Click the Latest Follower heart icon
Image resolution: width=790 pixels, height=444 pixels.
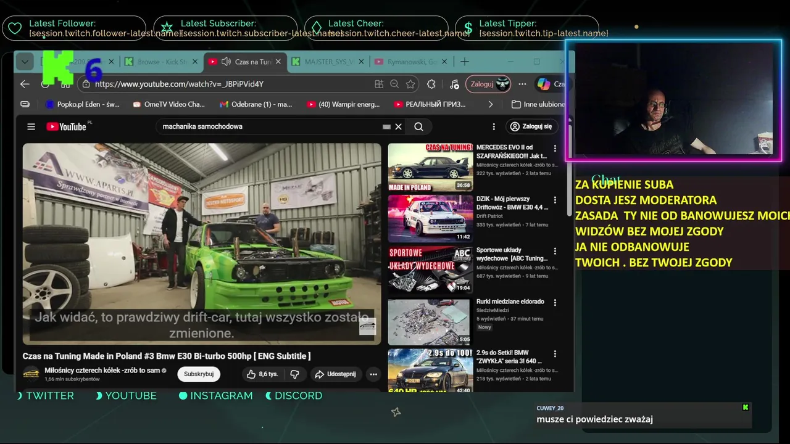(x=15, y=28)
